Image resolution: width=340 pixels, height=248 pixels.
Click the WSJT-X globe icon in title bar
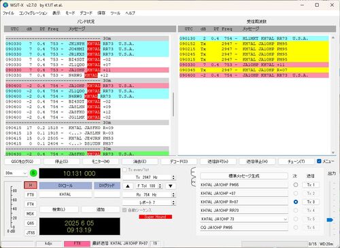coord(5,5)
